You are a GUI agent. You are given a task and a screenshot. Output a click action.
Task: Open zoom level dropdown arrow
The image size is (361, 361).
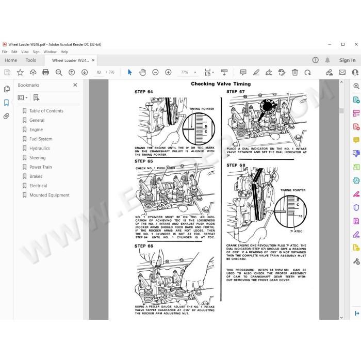coord(195,72)
